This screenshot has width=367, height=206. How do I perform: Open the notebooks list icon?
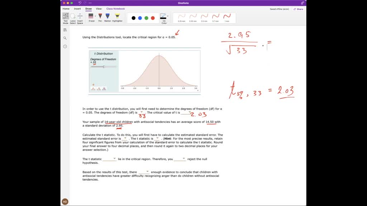coord(65,30)
